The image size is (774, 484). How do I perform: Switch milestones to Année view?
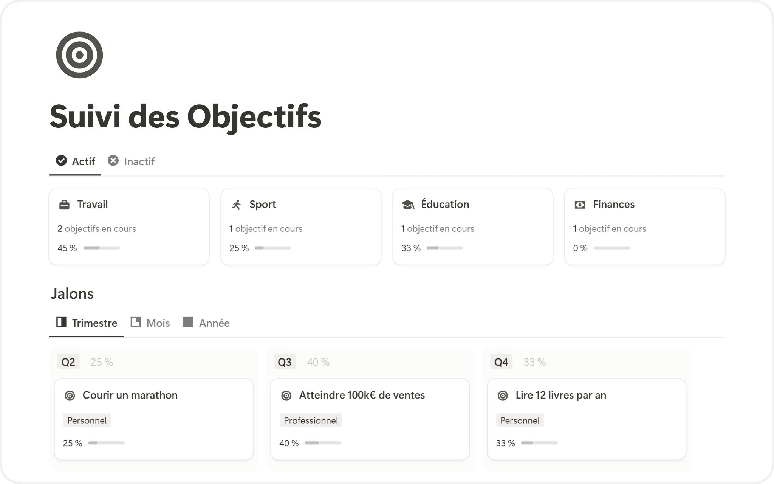click(x=206, y=323)
